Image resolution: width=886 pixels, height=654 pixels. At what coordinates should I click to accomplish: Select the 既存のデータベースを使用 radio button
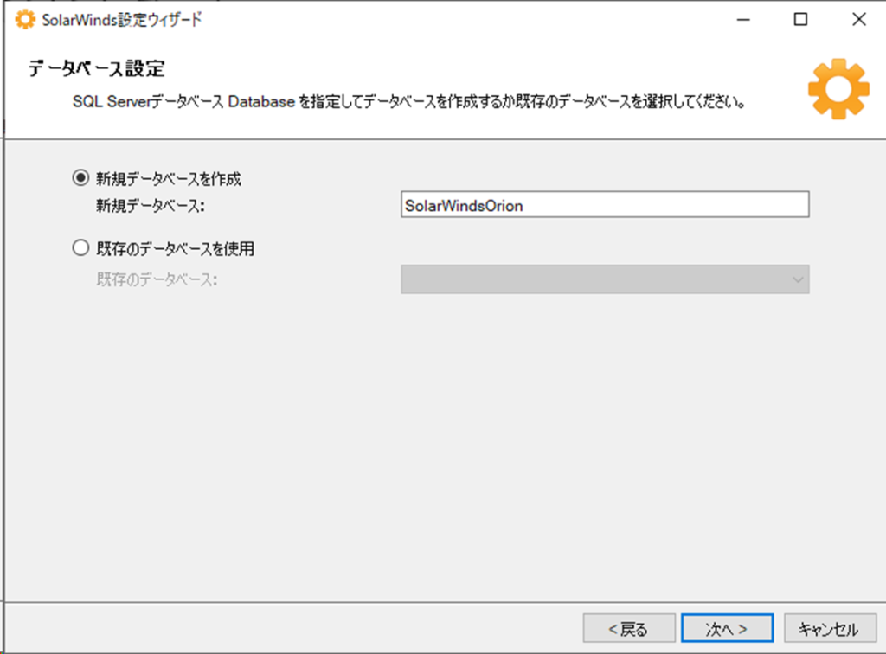(x=80, y=248)
